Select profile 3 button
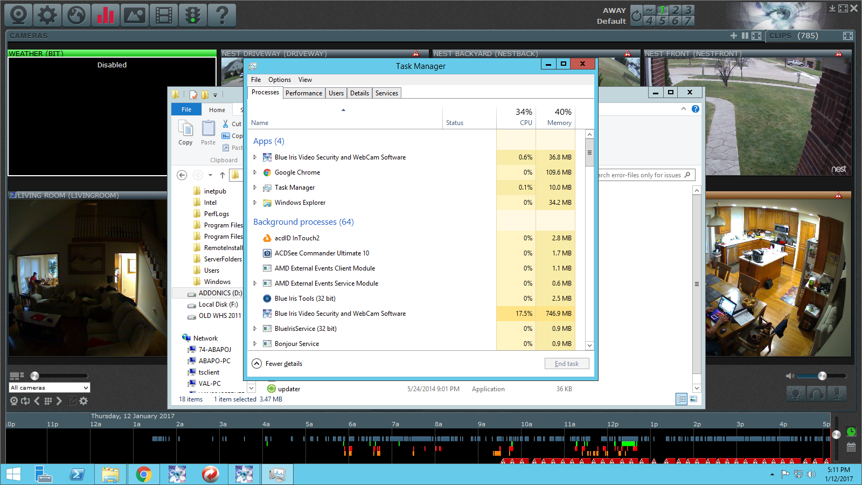This screenshot has height=485, width=862. 688,10
